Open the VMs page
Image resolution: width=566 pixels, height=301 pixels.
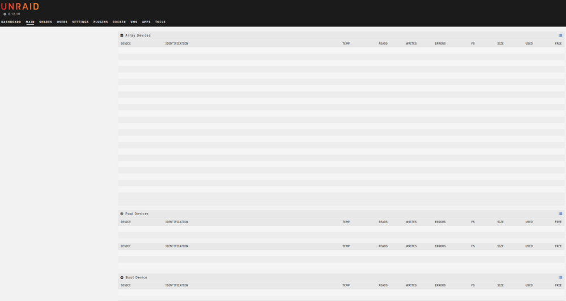(x=134, y=22)
